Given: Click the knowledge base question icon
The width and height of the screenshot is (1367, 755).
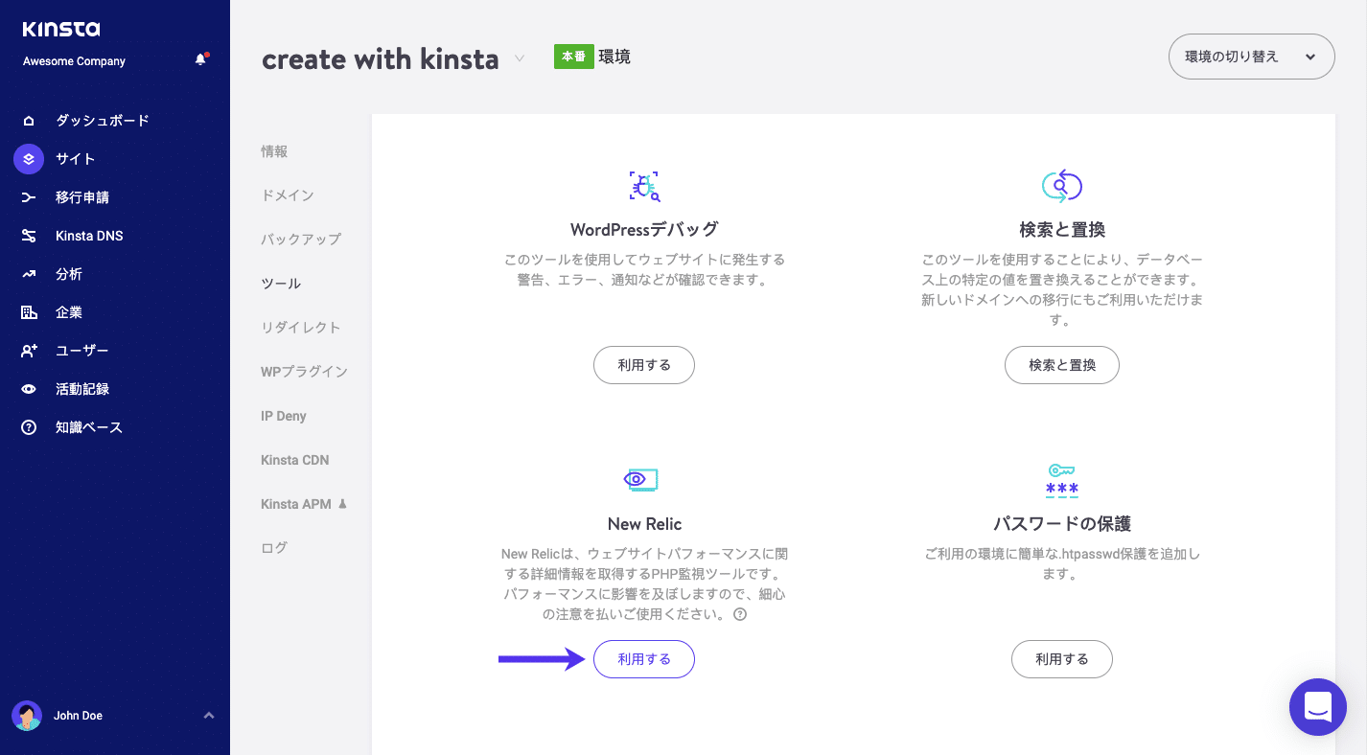Looking at the screenshot, I should point(29,427).
